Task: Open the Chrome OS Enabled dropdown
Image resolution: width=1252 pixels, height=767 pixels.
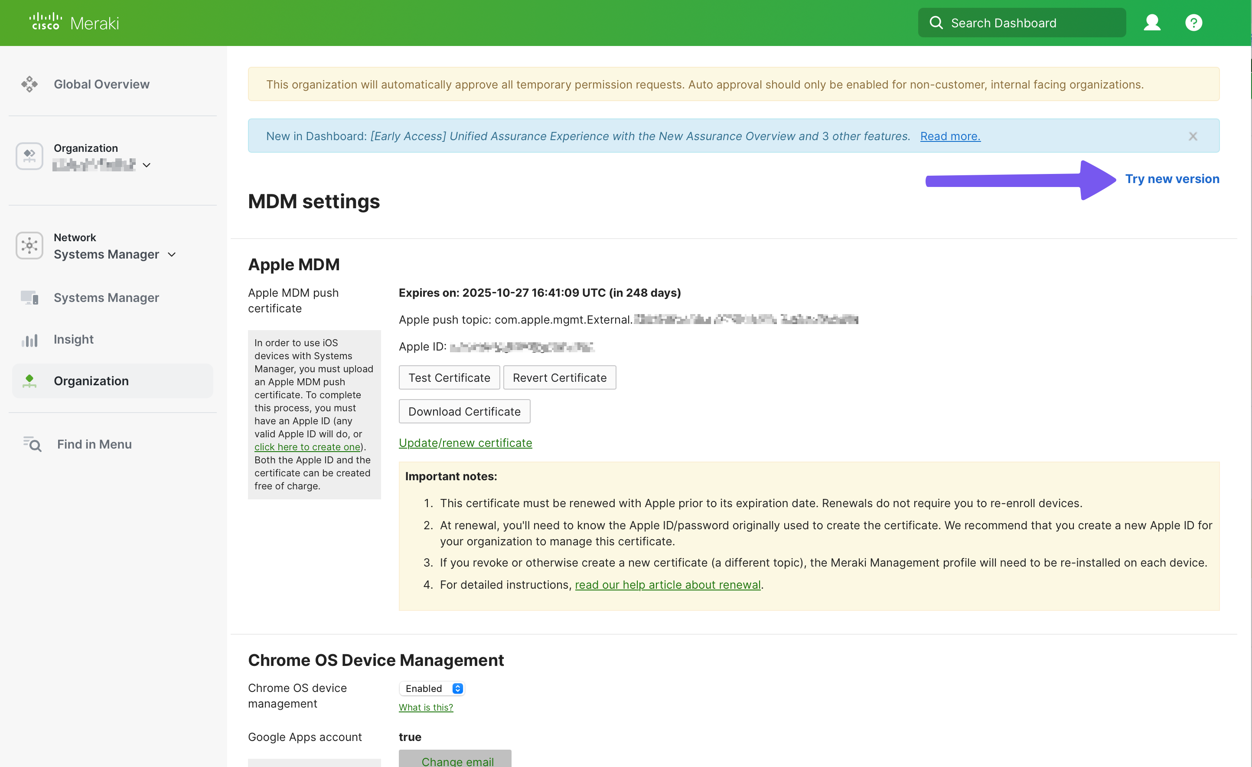Action: 431,688
